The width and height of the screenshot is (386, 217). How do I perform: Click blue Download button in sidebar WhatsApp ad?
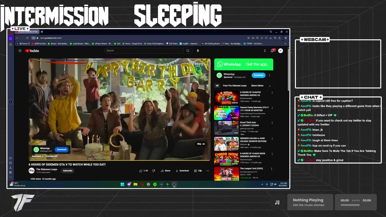(x=258, y=75)
